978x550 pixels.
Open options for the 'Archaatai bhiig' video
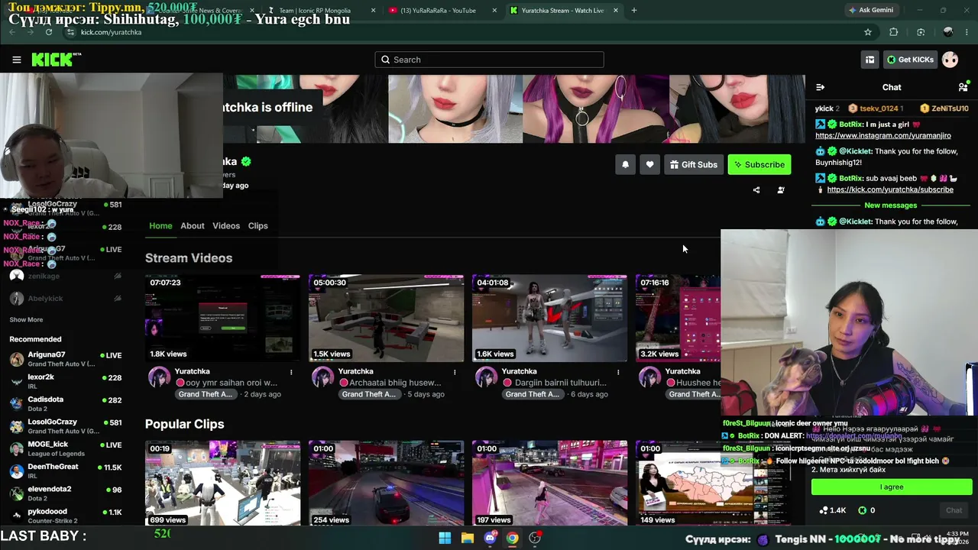455,372
